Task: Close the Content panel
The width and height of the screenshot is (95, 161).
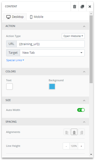Action: [90, 7]
